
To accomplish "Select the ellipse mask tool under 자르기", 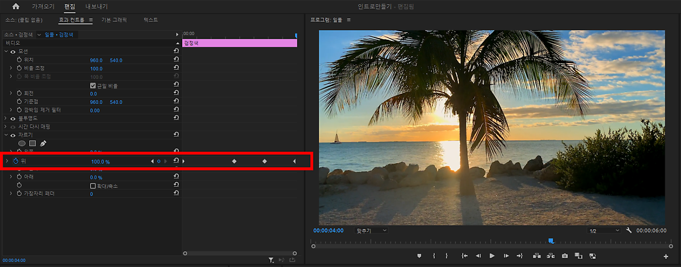I will [x=22, y=144].
